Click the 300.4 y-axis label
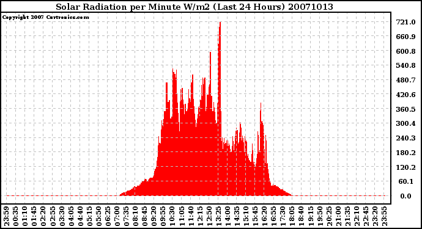This screenshot has height=229, width=422. (405, 123)
